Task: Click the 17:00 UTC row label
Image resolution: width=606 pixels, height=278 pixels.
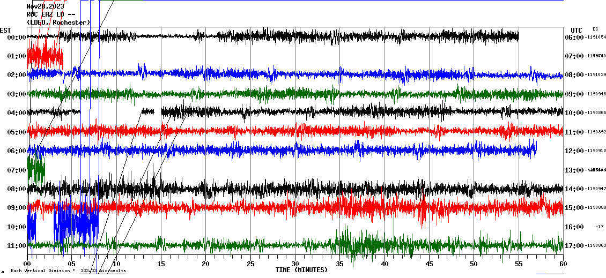Action: tap(574, 246)
